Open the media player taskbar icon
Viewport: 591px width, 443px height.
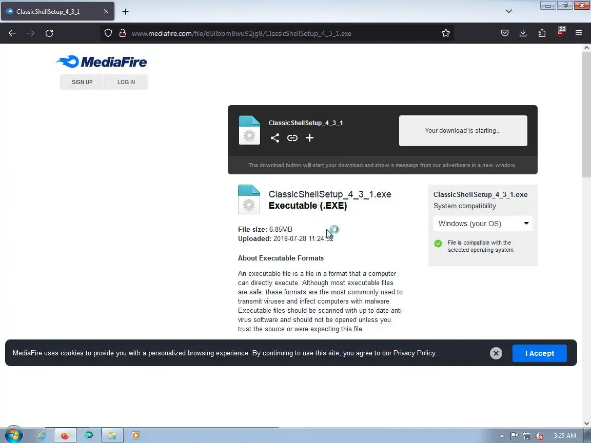coord(135,435)
